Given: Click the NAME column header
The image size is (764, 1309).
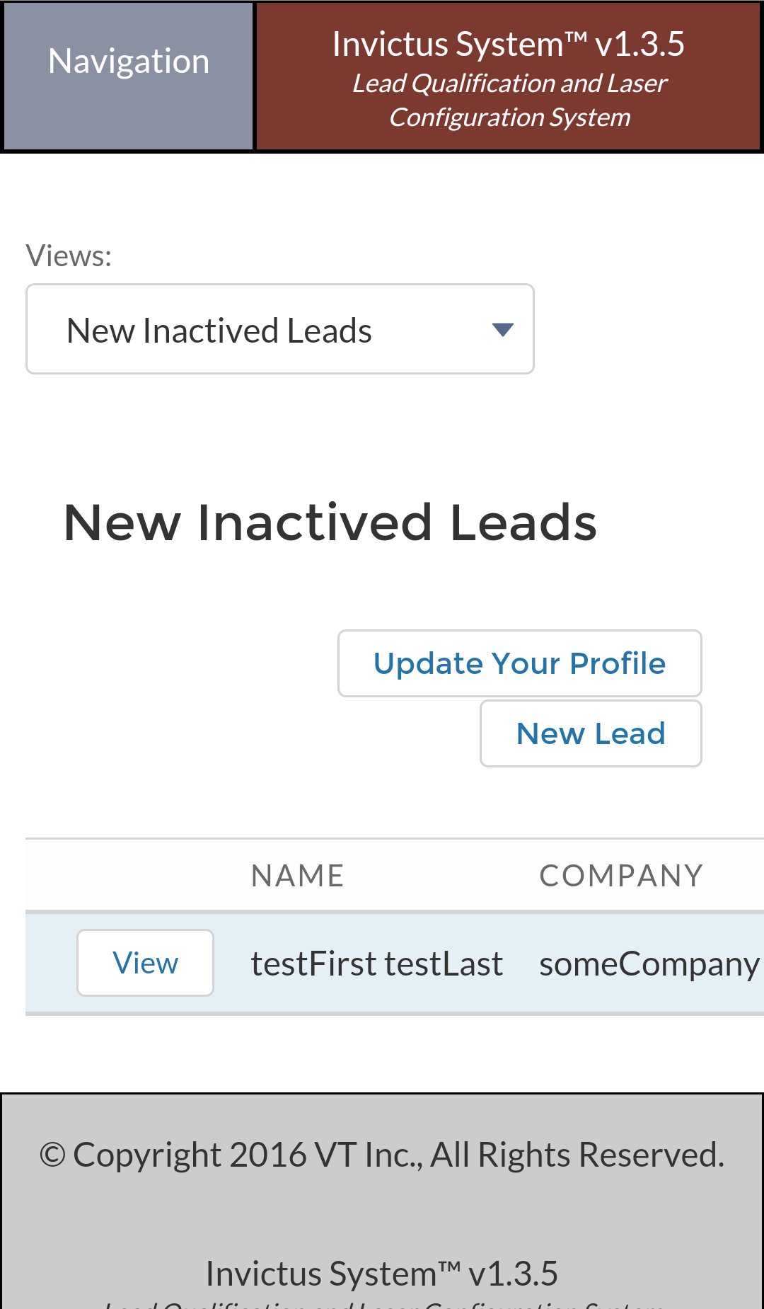Looking at the screenshot, I should (297, 876).
